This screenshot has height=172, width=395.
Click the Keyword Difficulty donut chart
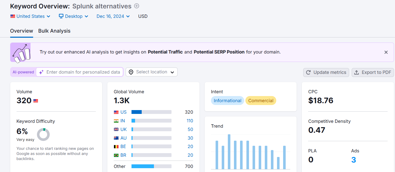[43, 135]
